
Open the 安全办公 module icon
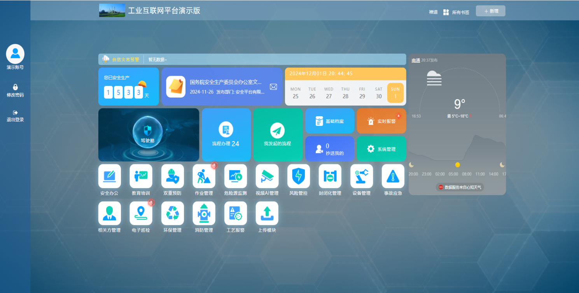[x=109, y=176]
